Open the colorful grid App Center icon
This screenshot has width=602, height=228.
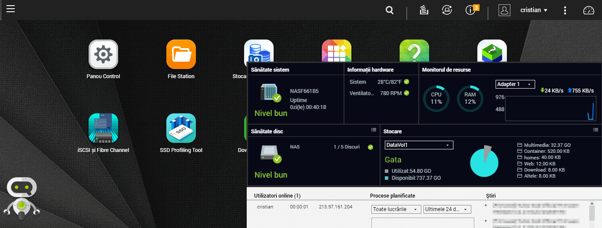[x=337, y=51]
